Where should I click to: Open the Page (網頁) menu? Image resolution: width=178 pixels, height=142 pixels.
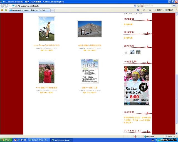(159, 10)
